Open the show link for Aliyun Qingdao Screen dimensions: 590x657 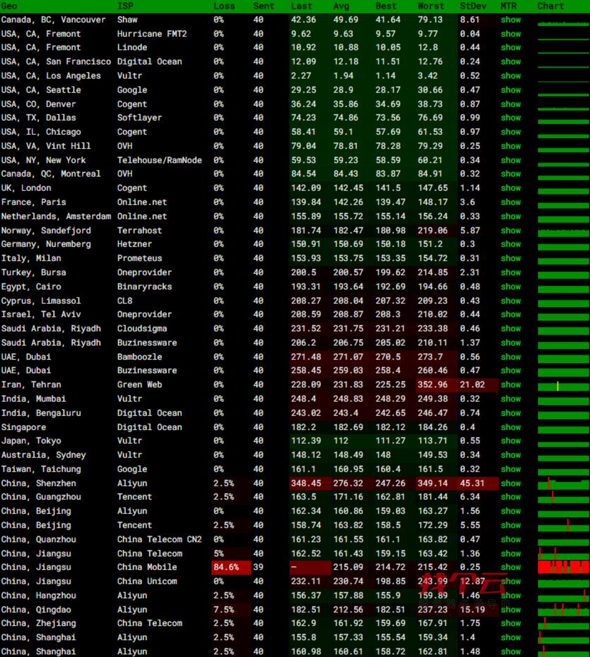(511, 610)
